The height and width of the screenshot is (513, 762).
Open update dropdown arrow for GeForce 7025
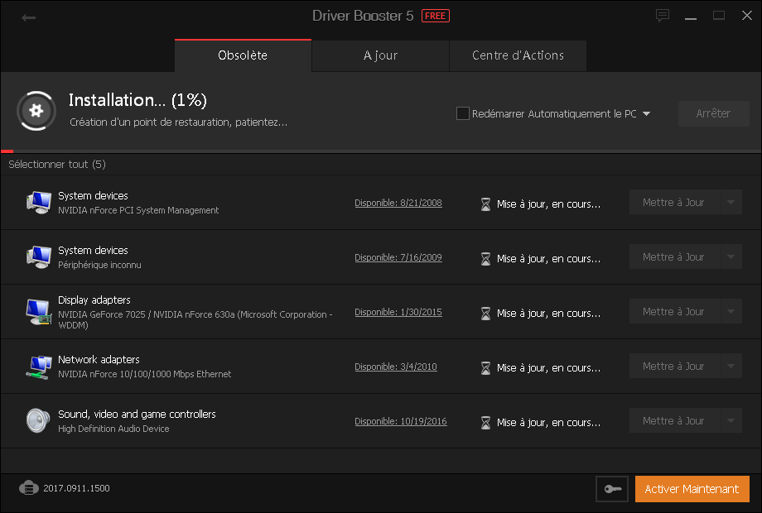click(731, 312)
